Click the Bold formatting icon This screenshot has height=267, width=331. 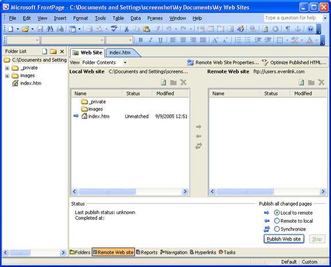point(140,40)
